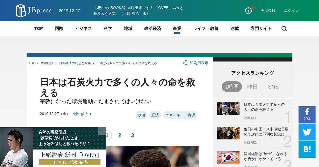The height and width of the screenshot is (167, 319).
Task: Open 国際 section
Action: (x=59, y=29)
